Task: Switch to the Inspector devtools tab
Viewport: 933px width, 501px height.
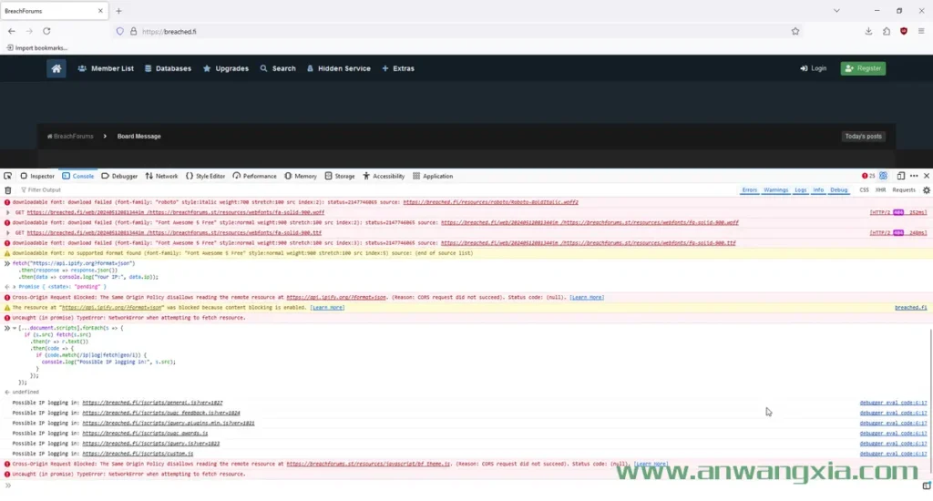Action: [36, 176]
